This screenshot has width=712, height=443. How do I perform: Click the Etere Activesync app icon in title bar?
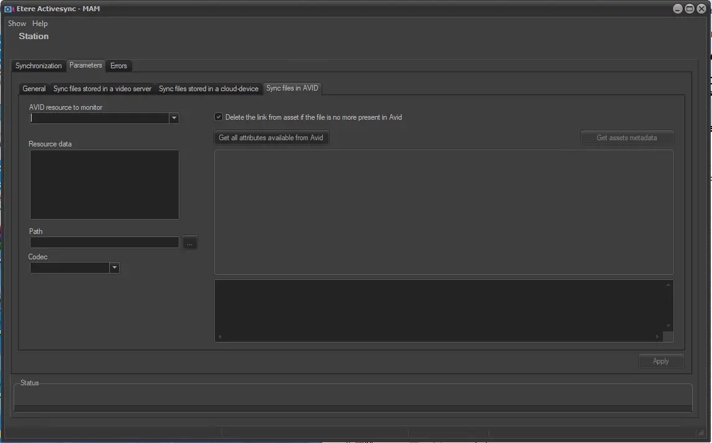pos(9,9)
